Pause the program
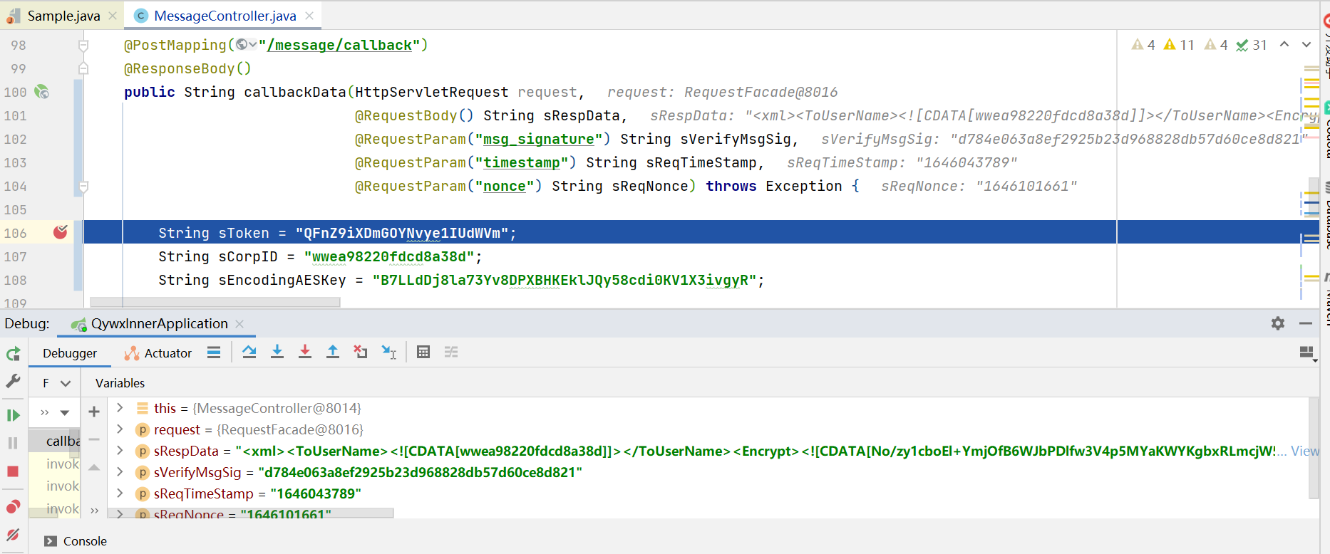This screenshot has width=1330, height=554. pyautogui.click(x=13, y=443)
